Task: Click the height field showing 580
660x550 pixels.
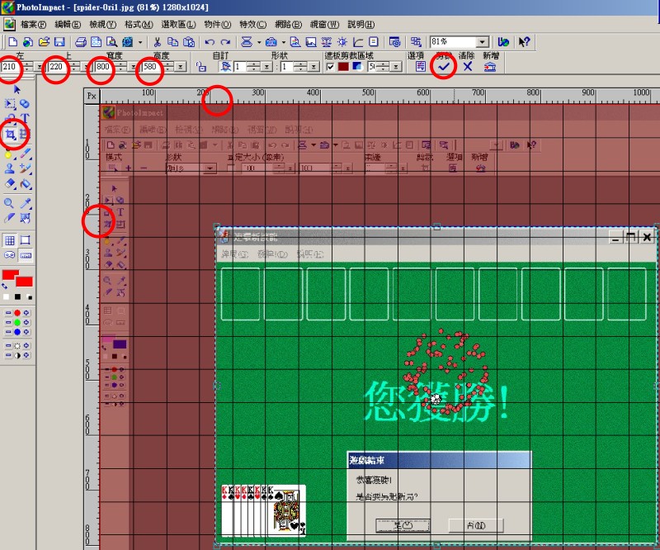Action: pyautogui.click(x=152, y=67)
